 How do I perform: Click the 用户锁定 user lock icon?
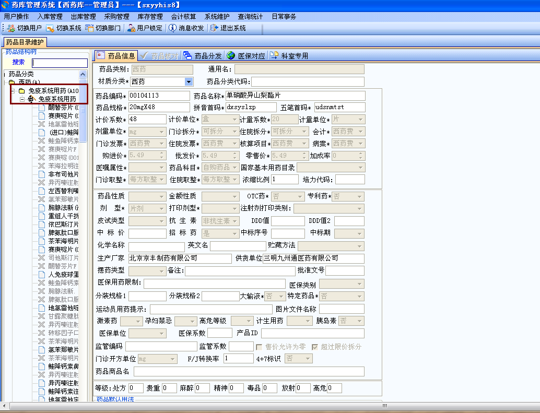(131, 28)
